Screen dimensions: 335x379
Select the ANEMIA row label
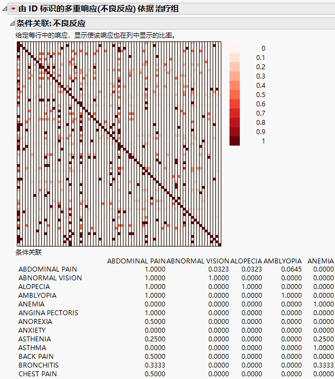32,304
